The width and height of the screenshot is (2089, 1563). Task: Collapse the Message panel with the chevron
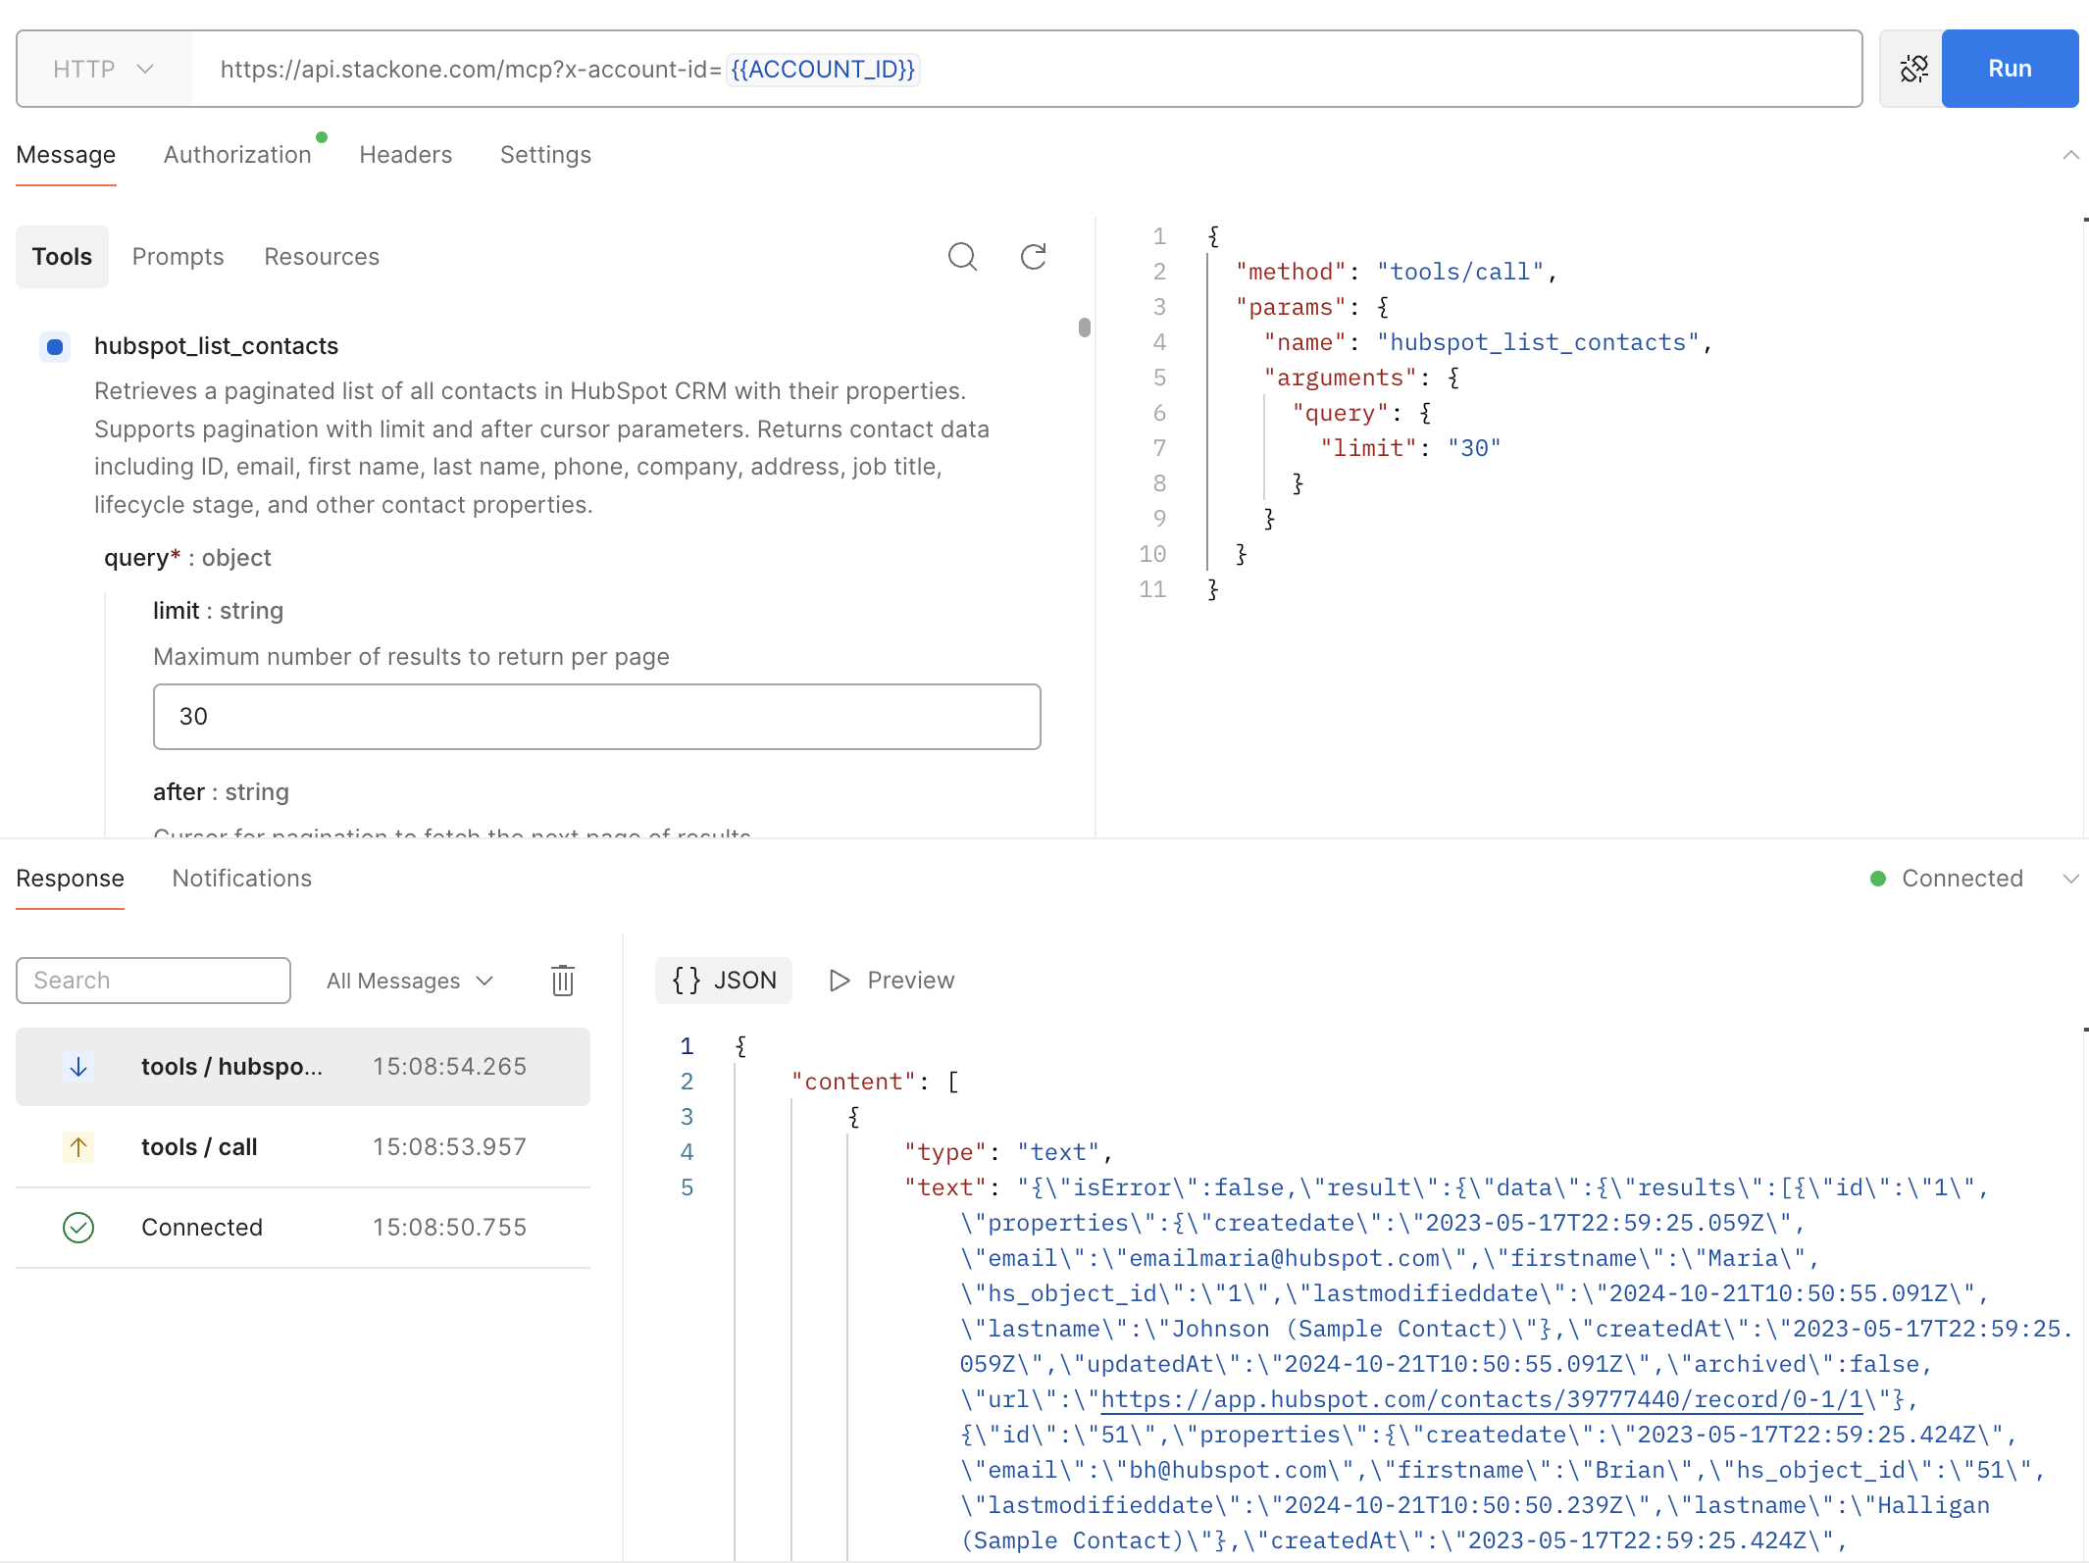2069,154
